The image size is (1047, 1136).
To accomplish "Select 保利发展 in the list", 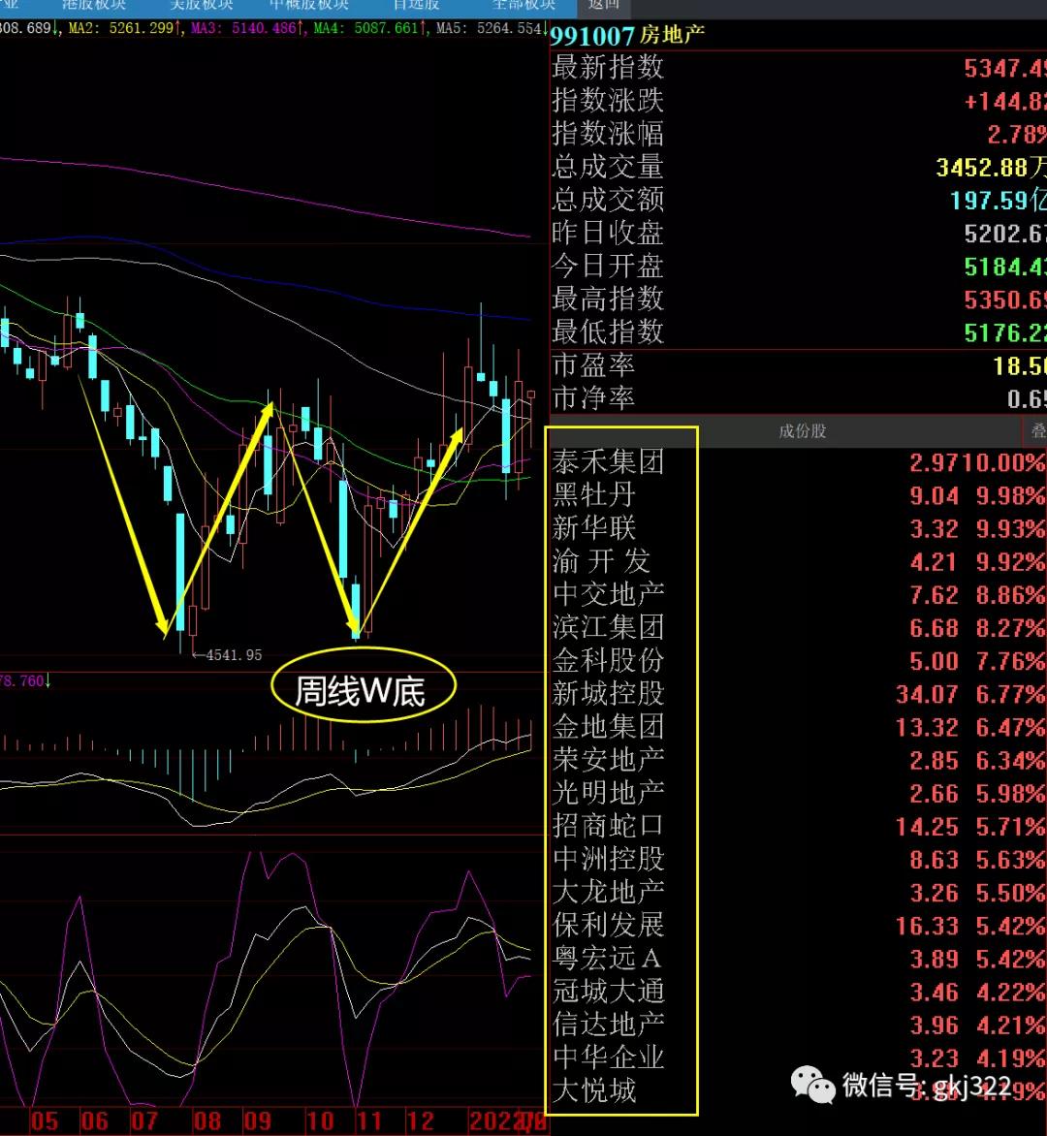I will coord(608,925).
